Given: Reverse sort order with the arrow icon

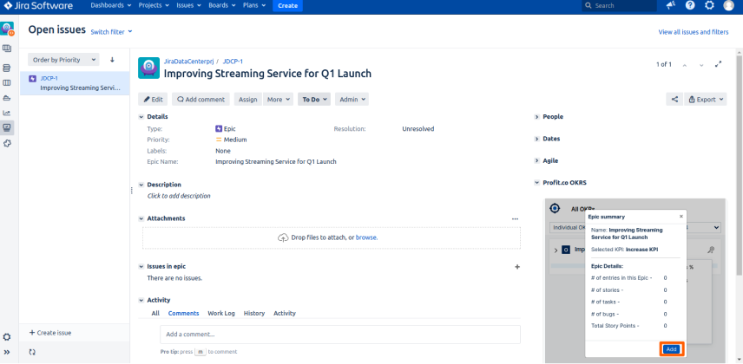Looking at the screenshot, I should click(112, 60).
